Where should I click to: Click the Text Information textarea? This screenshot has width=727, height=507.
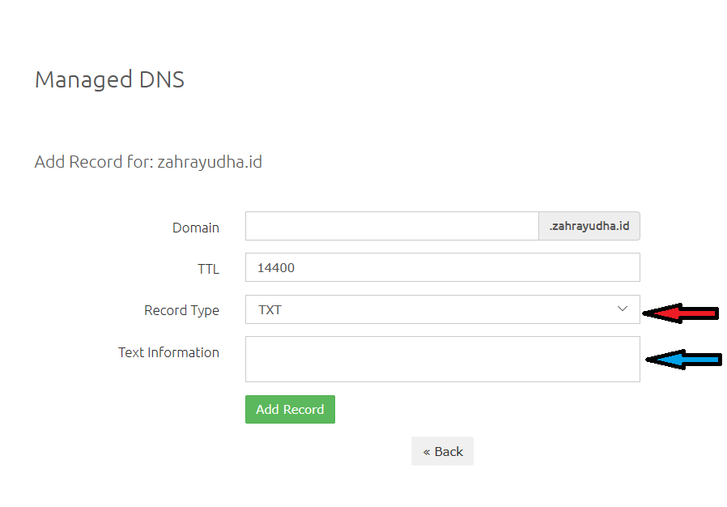coord(442,359)
